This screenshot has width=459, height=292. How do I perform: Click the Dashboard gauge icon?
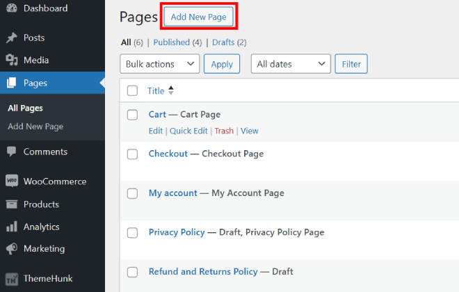tap(11, 8)
